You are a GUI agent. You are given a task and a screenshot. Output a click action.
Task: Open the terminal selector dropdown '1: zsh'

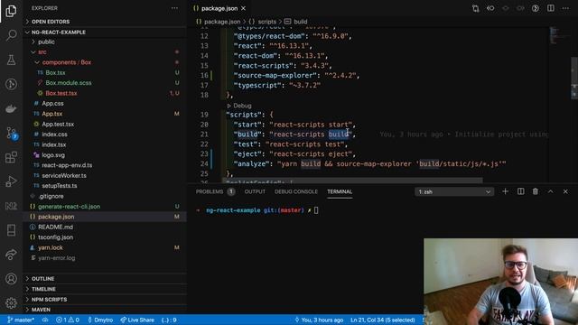[x=454, y=192]
